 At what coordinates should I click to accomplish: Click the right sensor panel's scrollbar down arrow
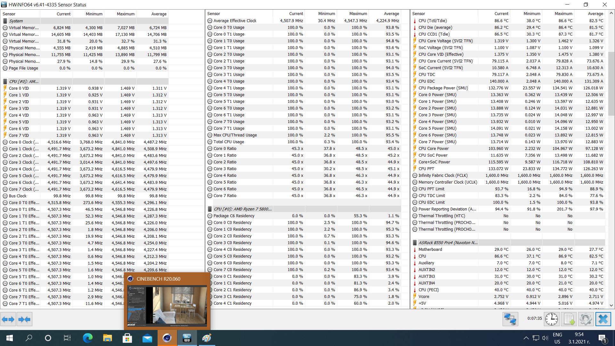(611, 305)
